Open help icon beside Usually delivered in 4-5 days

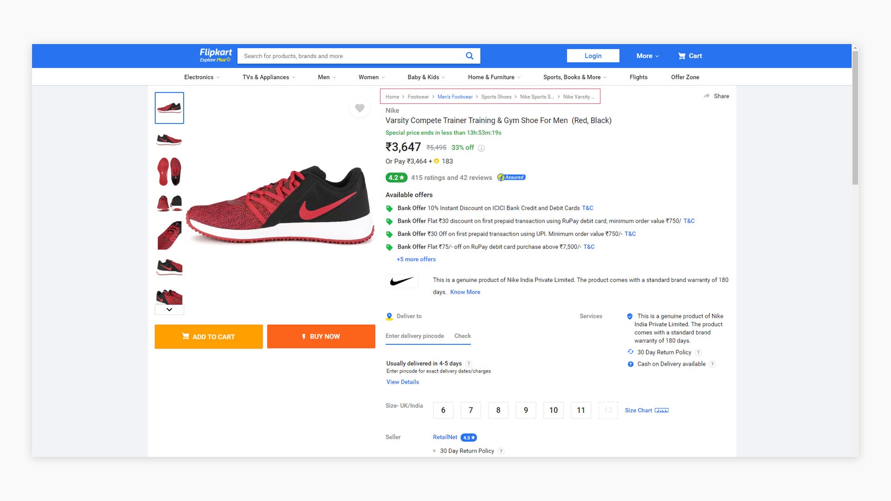[469, 364]
